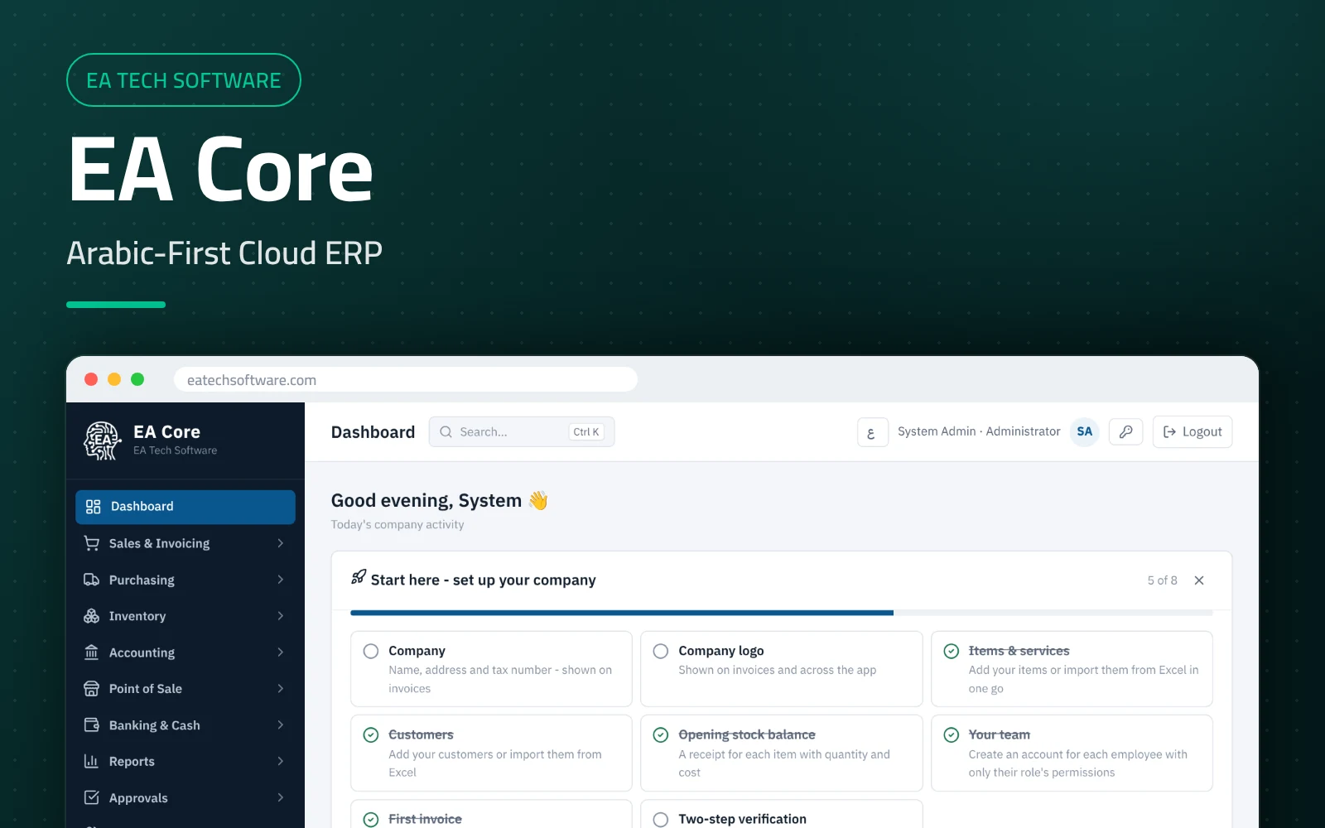The image size is (1325, 828).
Task: Click the Ctrl K shortcut badge
Action: 586,432
